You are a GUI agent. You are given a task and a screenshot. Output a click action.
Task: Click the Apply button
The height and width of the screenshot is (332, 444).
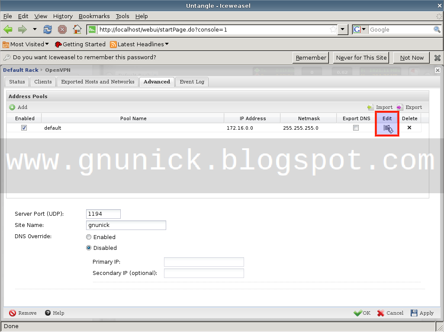point(422,313)
